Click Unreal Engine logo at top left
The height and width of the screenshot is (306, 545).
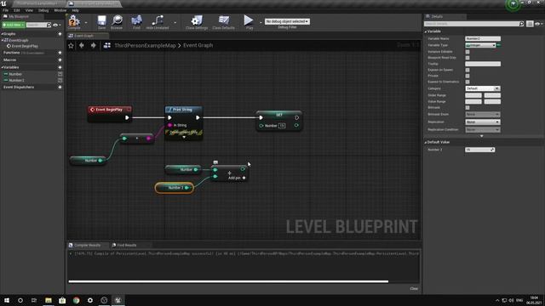(x=3, y=3)
